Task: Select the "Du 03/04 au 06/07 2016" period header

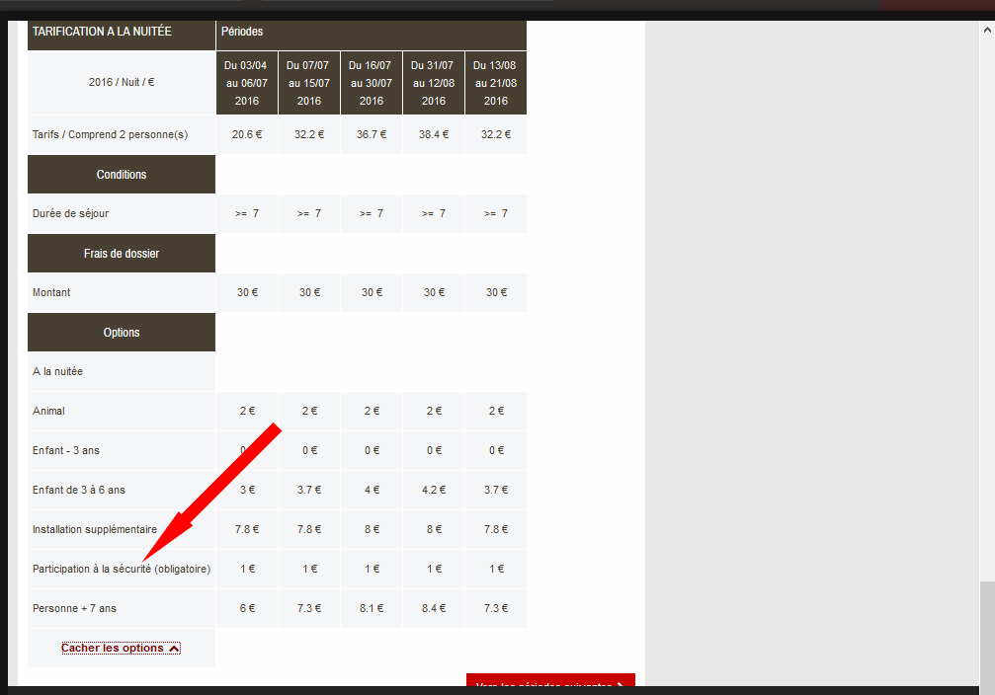Action: [247, 83]
